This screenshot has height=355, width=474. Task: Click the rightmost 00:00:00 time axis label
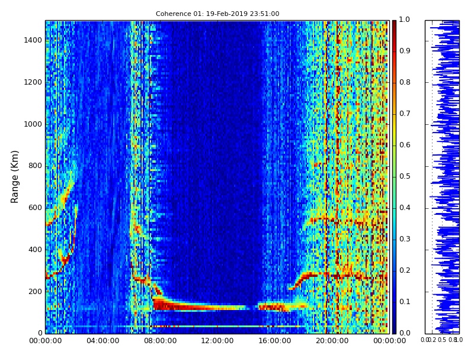click(389, 341)
